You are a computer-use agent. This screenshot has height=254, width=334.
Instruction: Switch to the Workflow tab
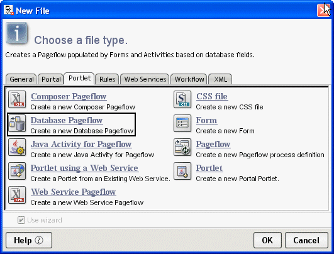(x=189, y=79)
